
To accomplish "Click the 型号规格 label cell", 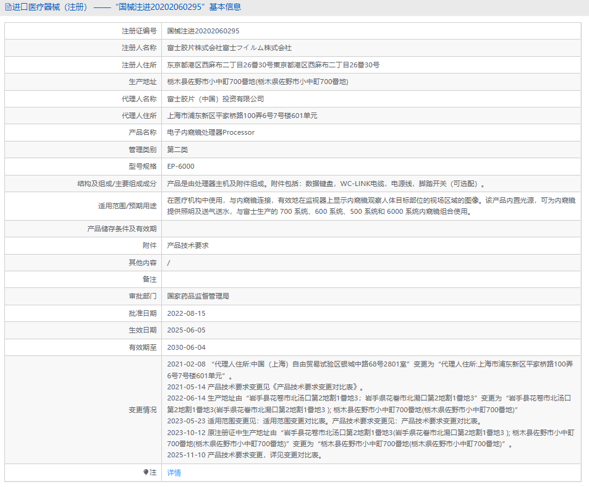I will [83, 166].
